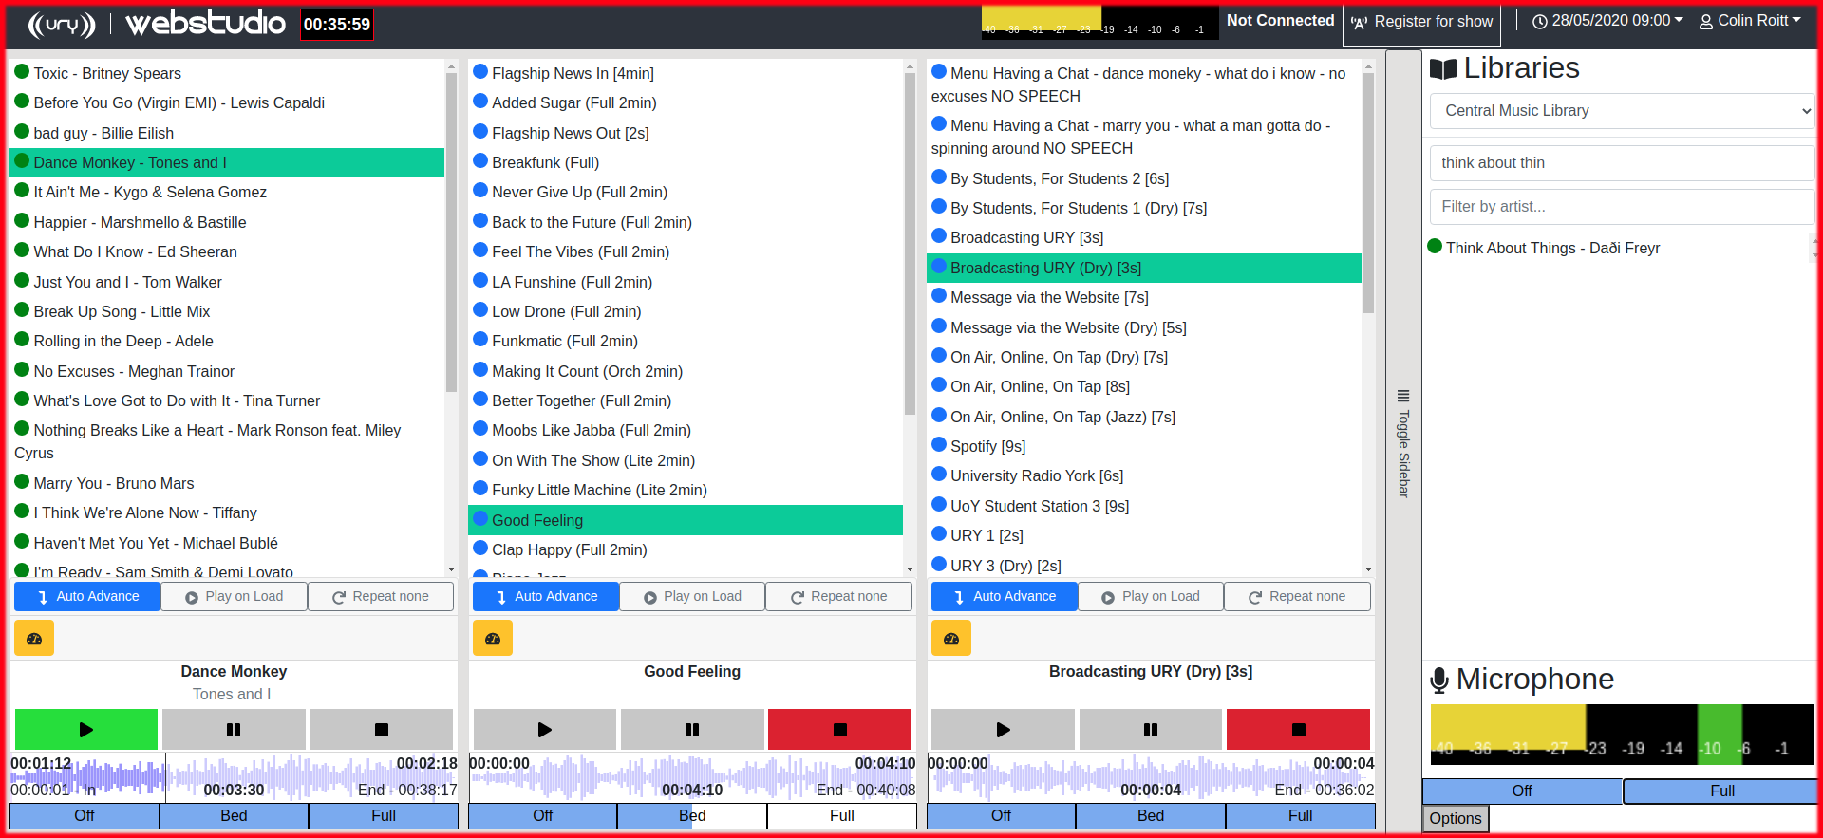Click the Filter by artist input field
The height and width of the screenshot is (838, 1823).
1622,207
